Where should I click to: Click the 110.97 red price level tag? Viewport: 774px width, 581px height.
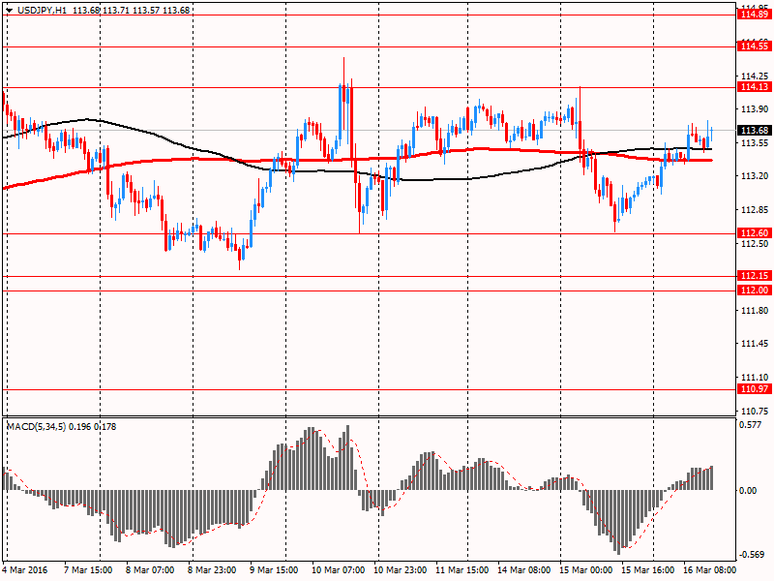click(754, 389)
